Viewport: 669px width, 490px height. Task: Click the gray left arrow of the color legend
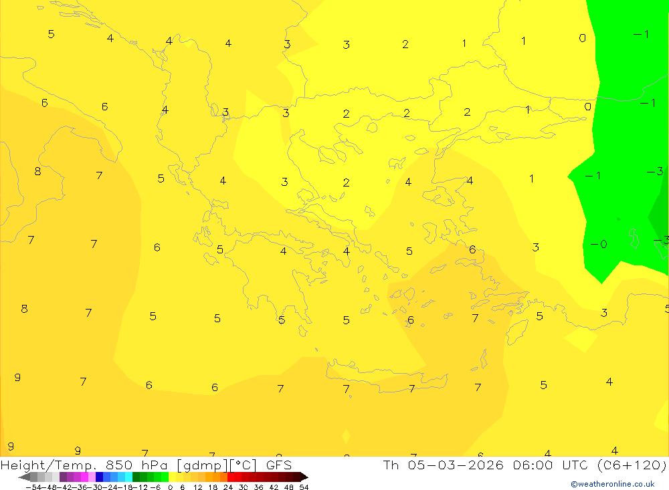point(24,477)
